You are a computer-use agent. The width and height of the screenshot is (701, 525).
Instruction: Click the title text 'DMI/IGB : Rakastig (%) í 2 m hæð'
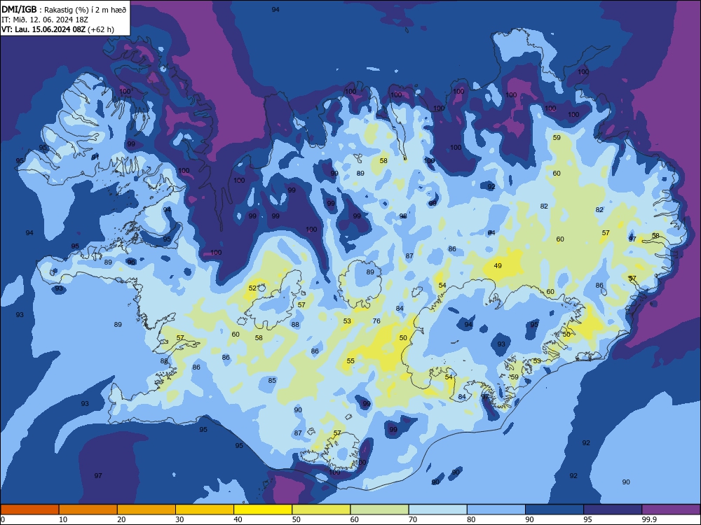[64, 9]
